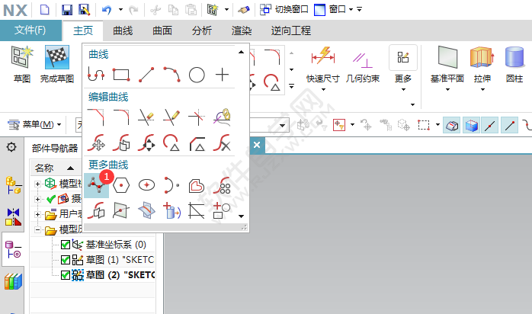Save the file with the disk icon
Viewport: 532px width, 314px height.
point(67,9)
